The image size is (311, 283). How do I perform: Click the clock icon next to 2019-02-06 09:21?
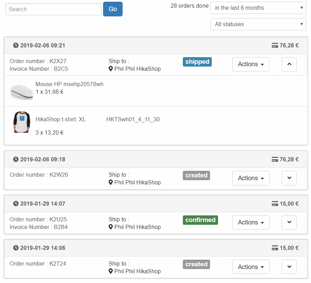(x=16, y=45)
